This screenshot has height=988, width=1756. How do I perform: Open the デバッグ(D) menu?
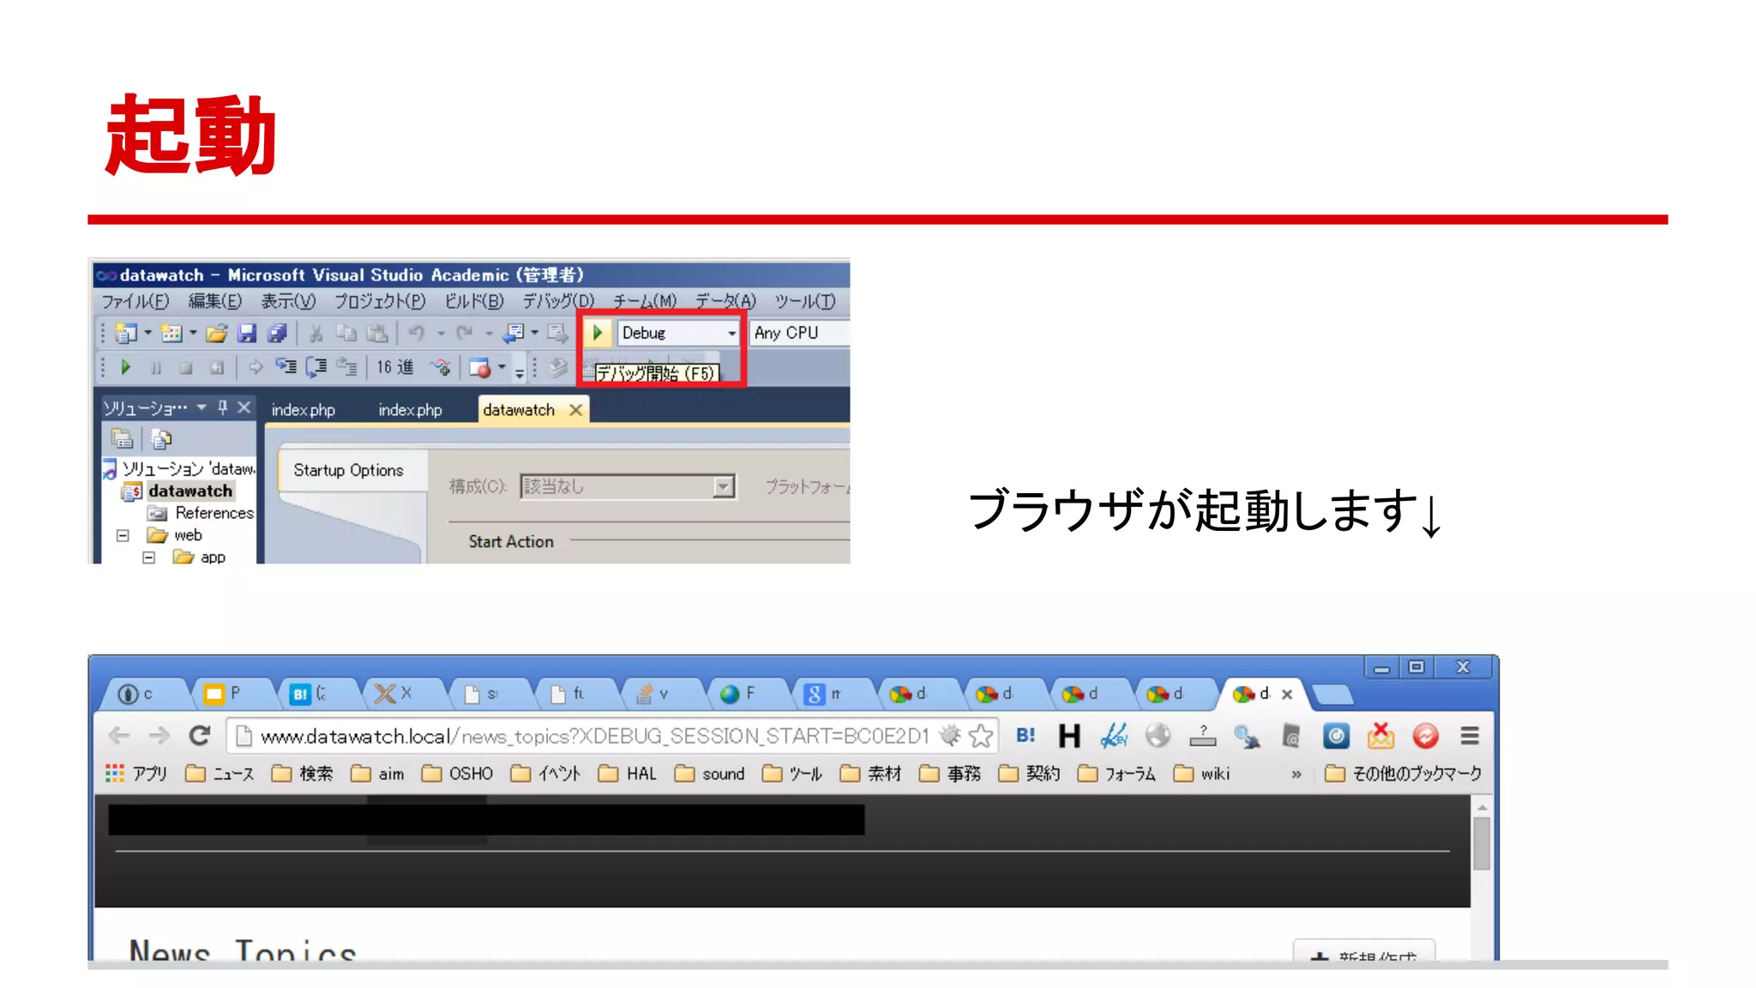(x=558, y=301)
